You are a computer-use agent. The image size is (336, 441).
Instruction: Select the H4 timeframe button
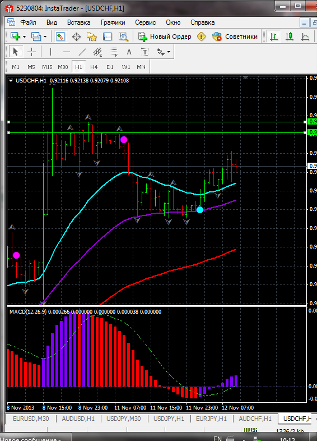point(94,67)
